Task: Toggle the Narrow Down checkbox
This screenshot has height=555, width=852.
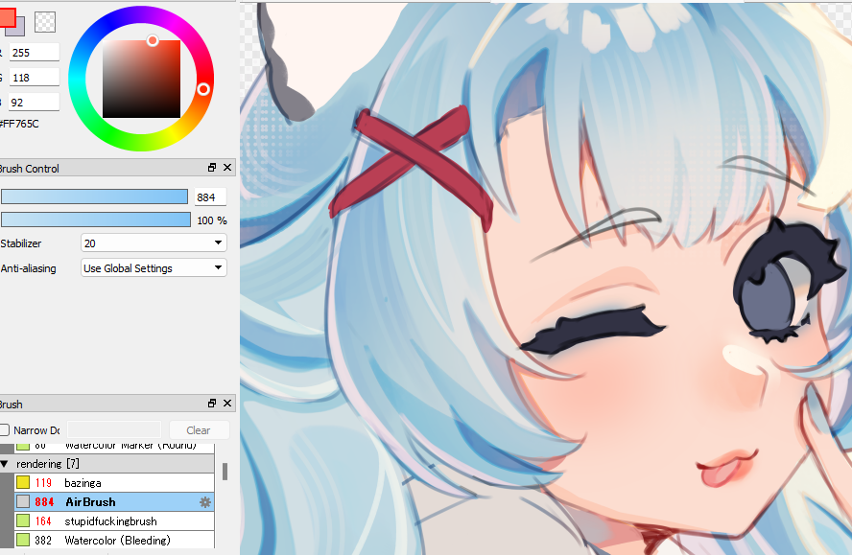Action: tap(5, 430)
